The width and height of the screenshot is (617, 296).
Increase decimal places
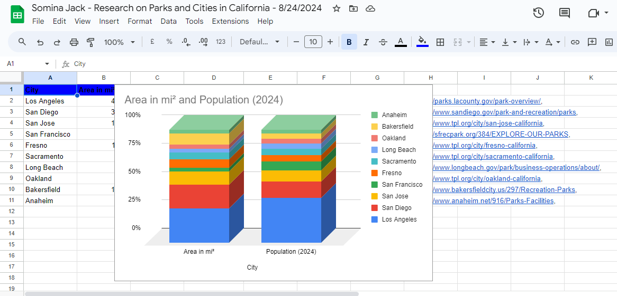tap(203, 42)
